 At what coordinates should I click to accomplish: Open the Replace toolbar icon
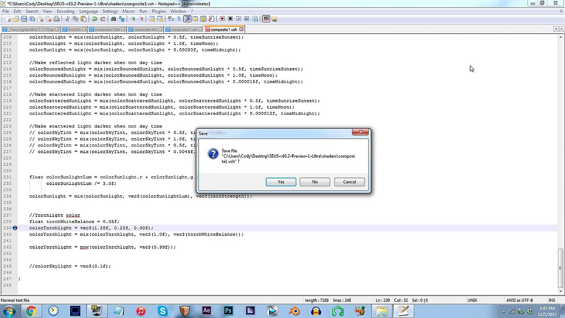coord(121,19)
